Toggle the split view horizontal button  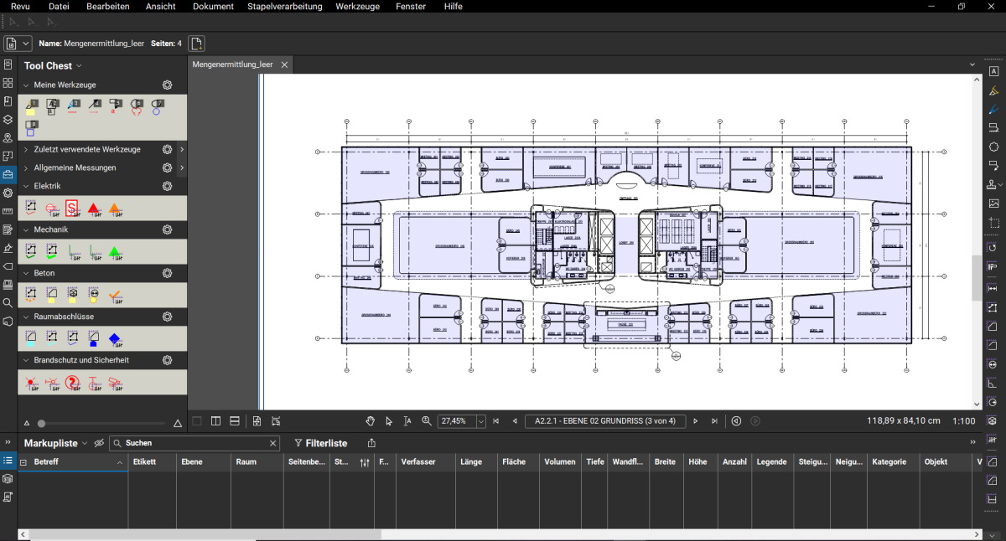click(x=235, y=421)
